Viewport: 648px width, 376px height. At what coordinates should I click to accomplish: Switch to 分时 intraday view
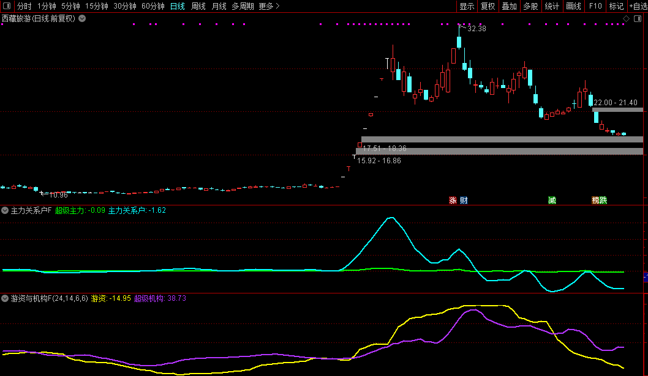pyautogui.click(x=24, y=6)
